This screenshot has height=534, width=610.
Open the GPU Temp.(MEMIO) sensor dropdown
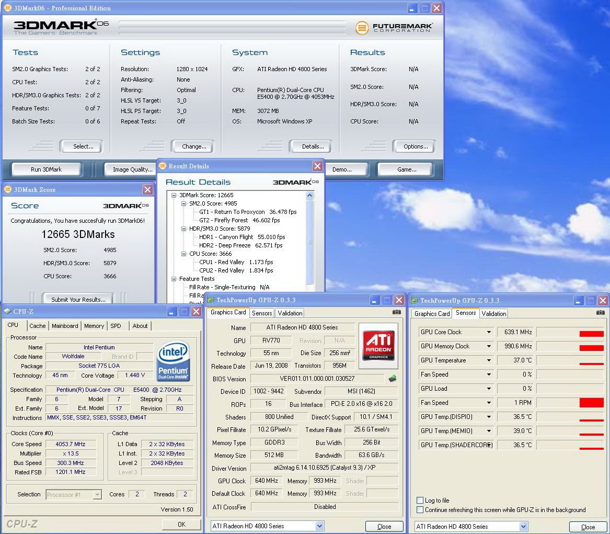click(x=489, y=430)
